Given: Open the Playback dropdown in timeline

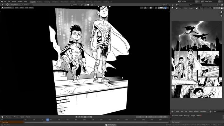Looking at the screenshot, I should click(x=9, y=117).
